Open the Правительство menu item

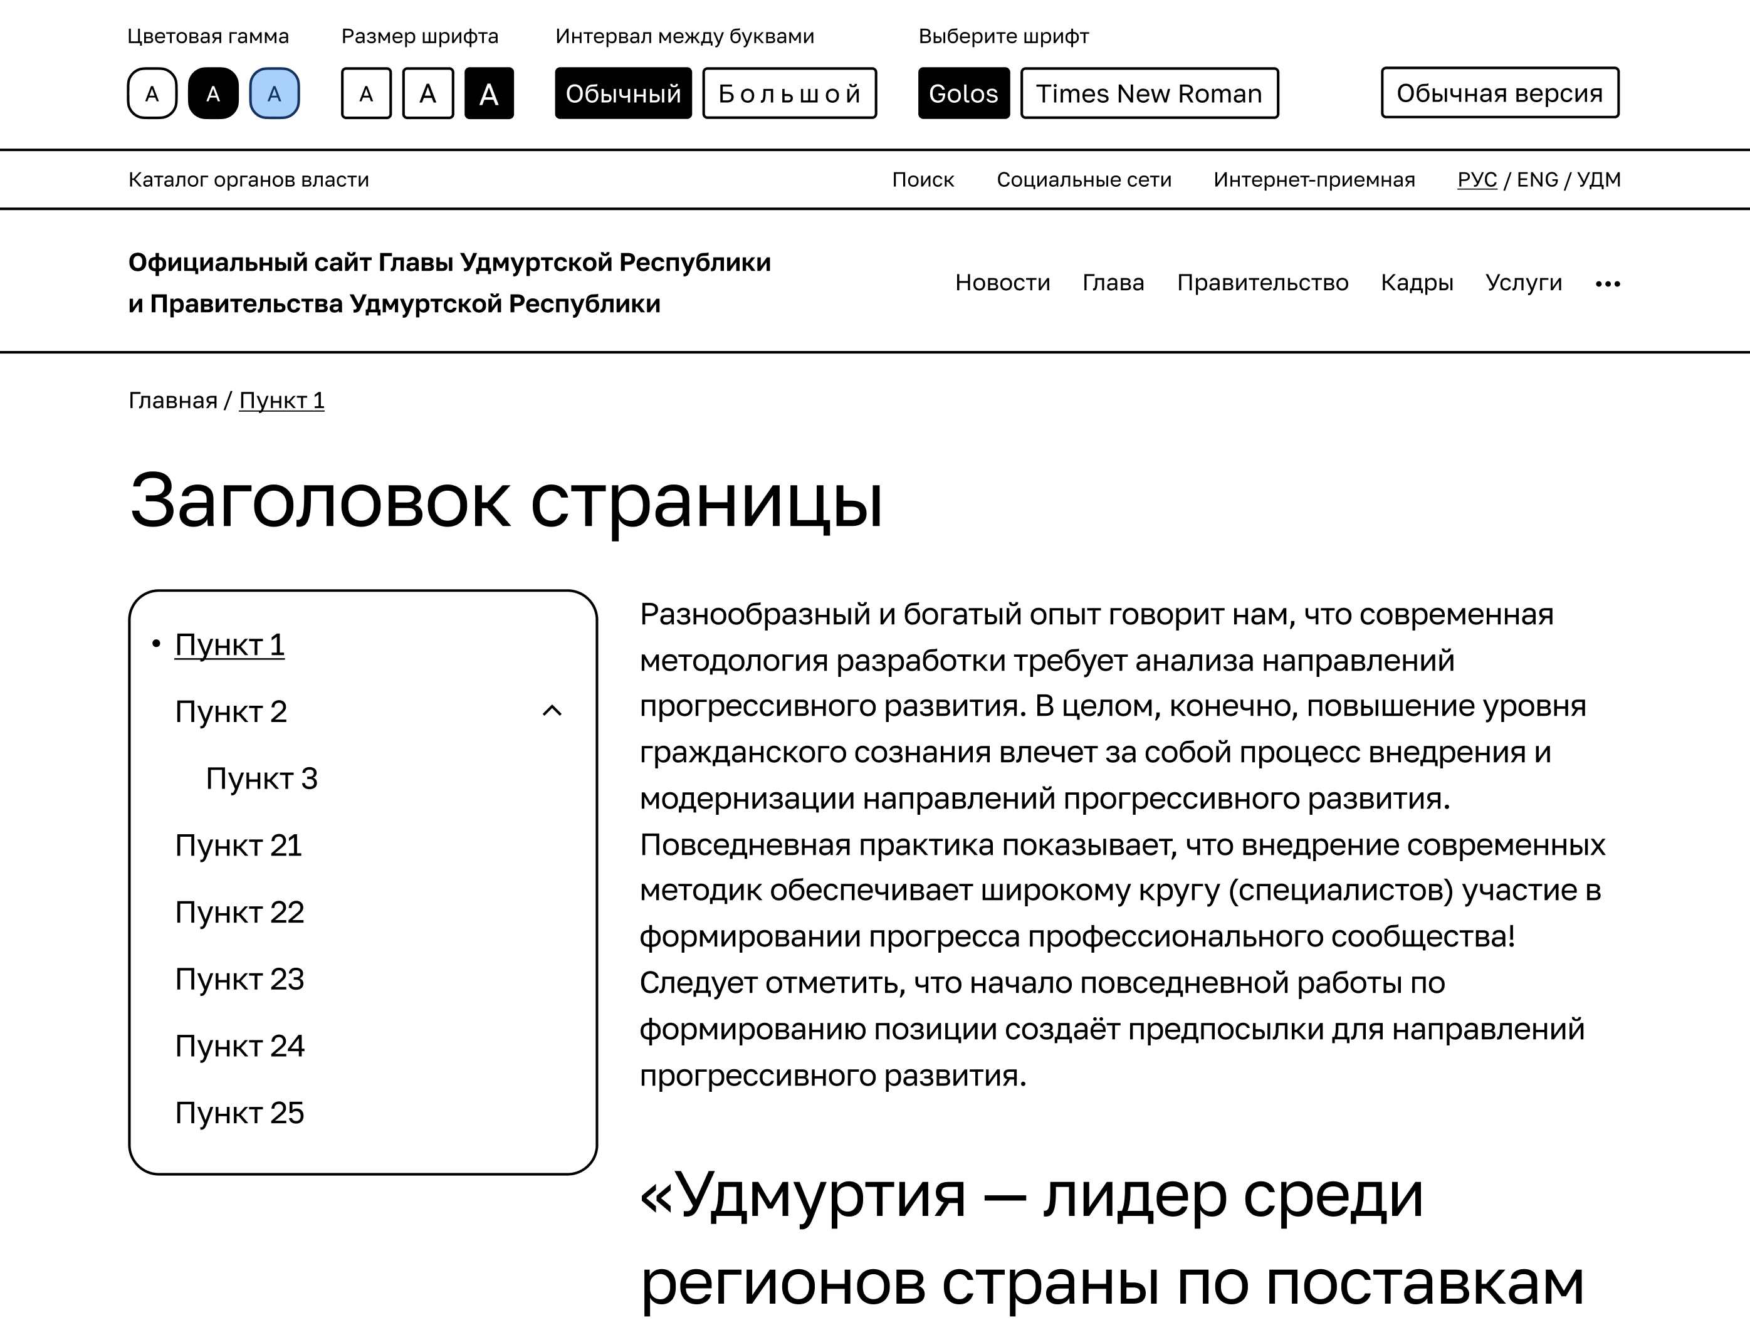1262,283
